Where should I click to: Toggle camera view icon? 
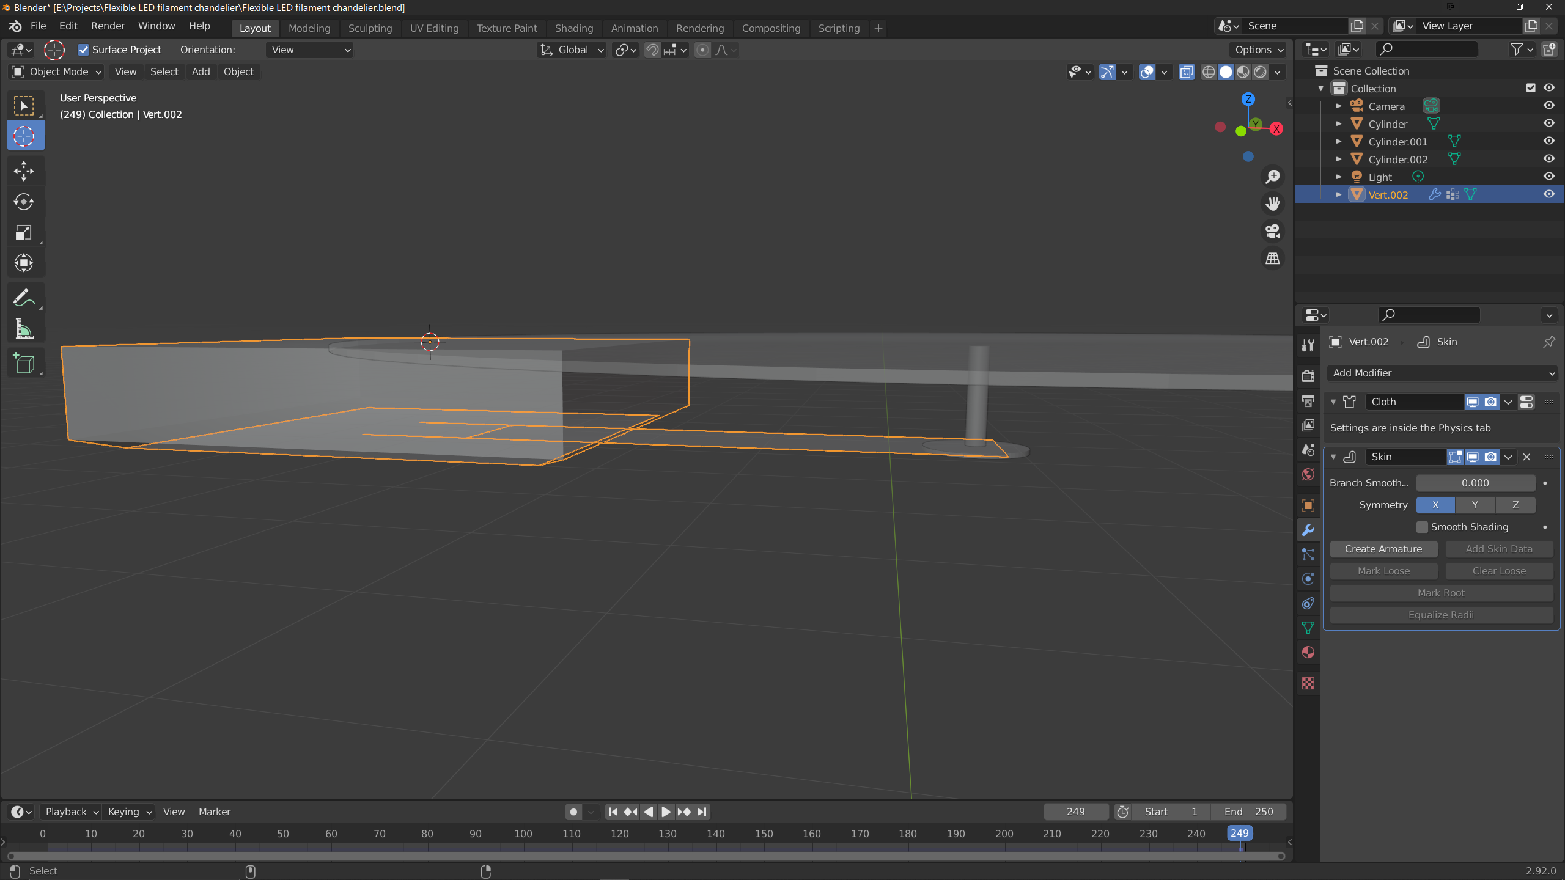[x=1273, y=231]
